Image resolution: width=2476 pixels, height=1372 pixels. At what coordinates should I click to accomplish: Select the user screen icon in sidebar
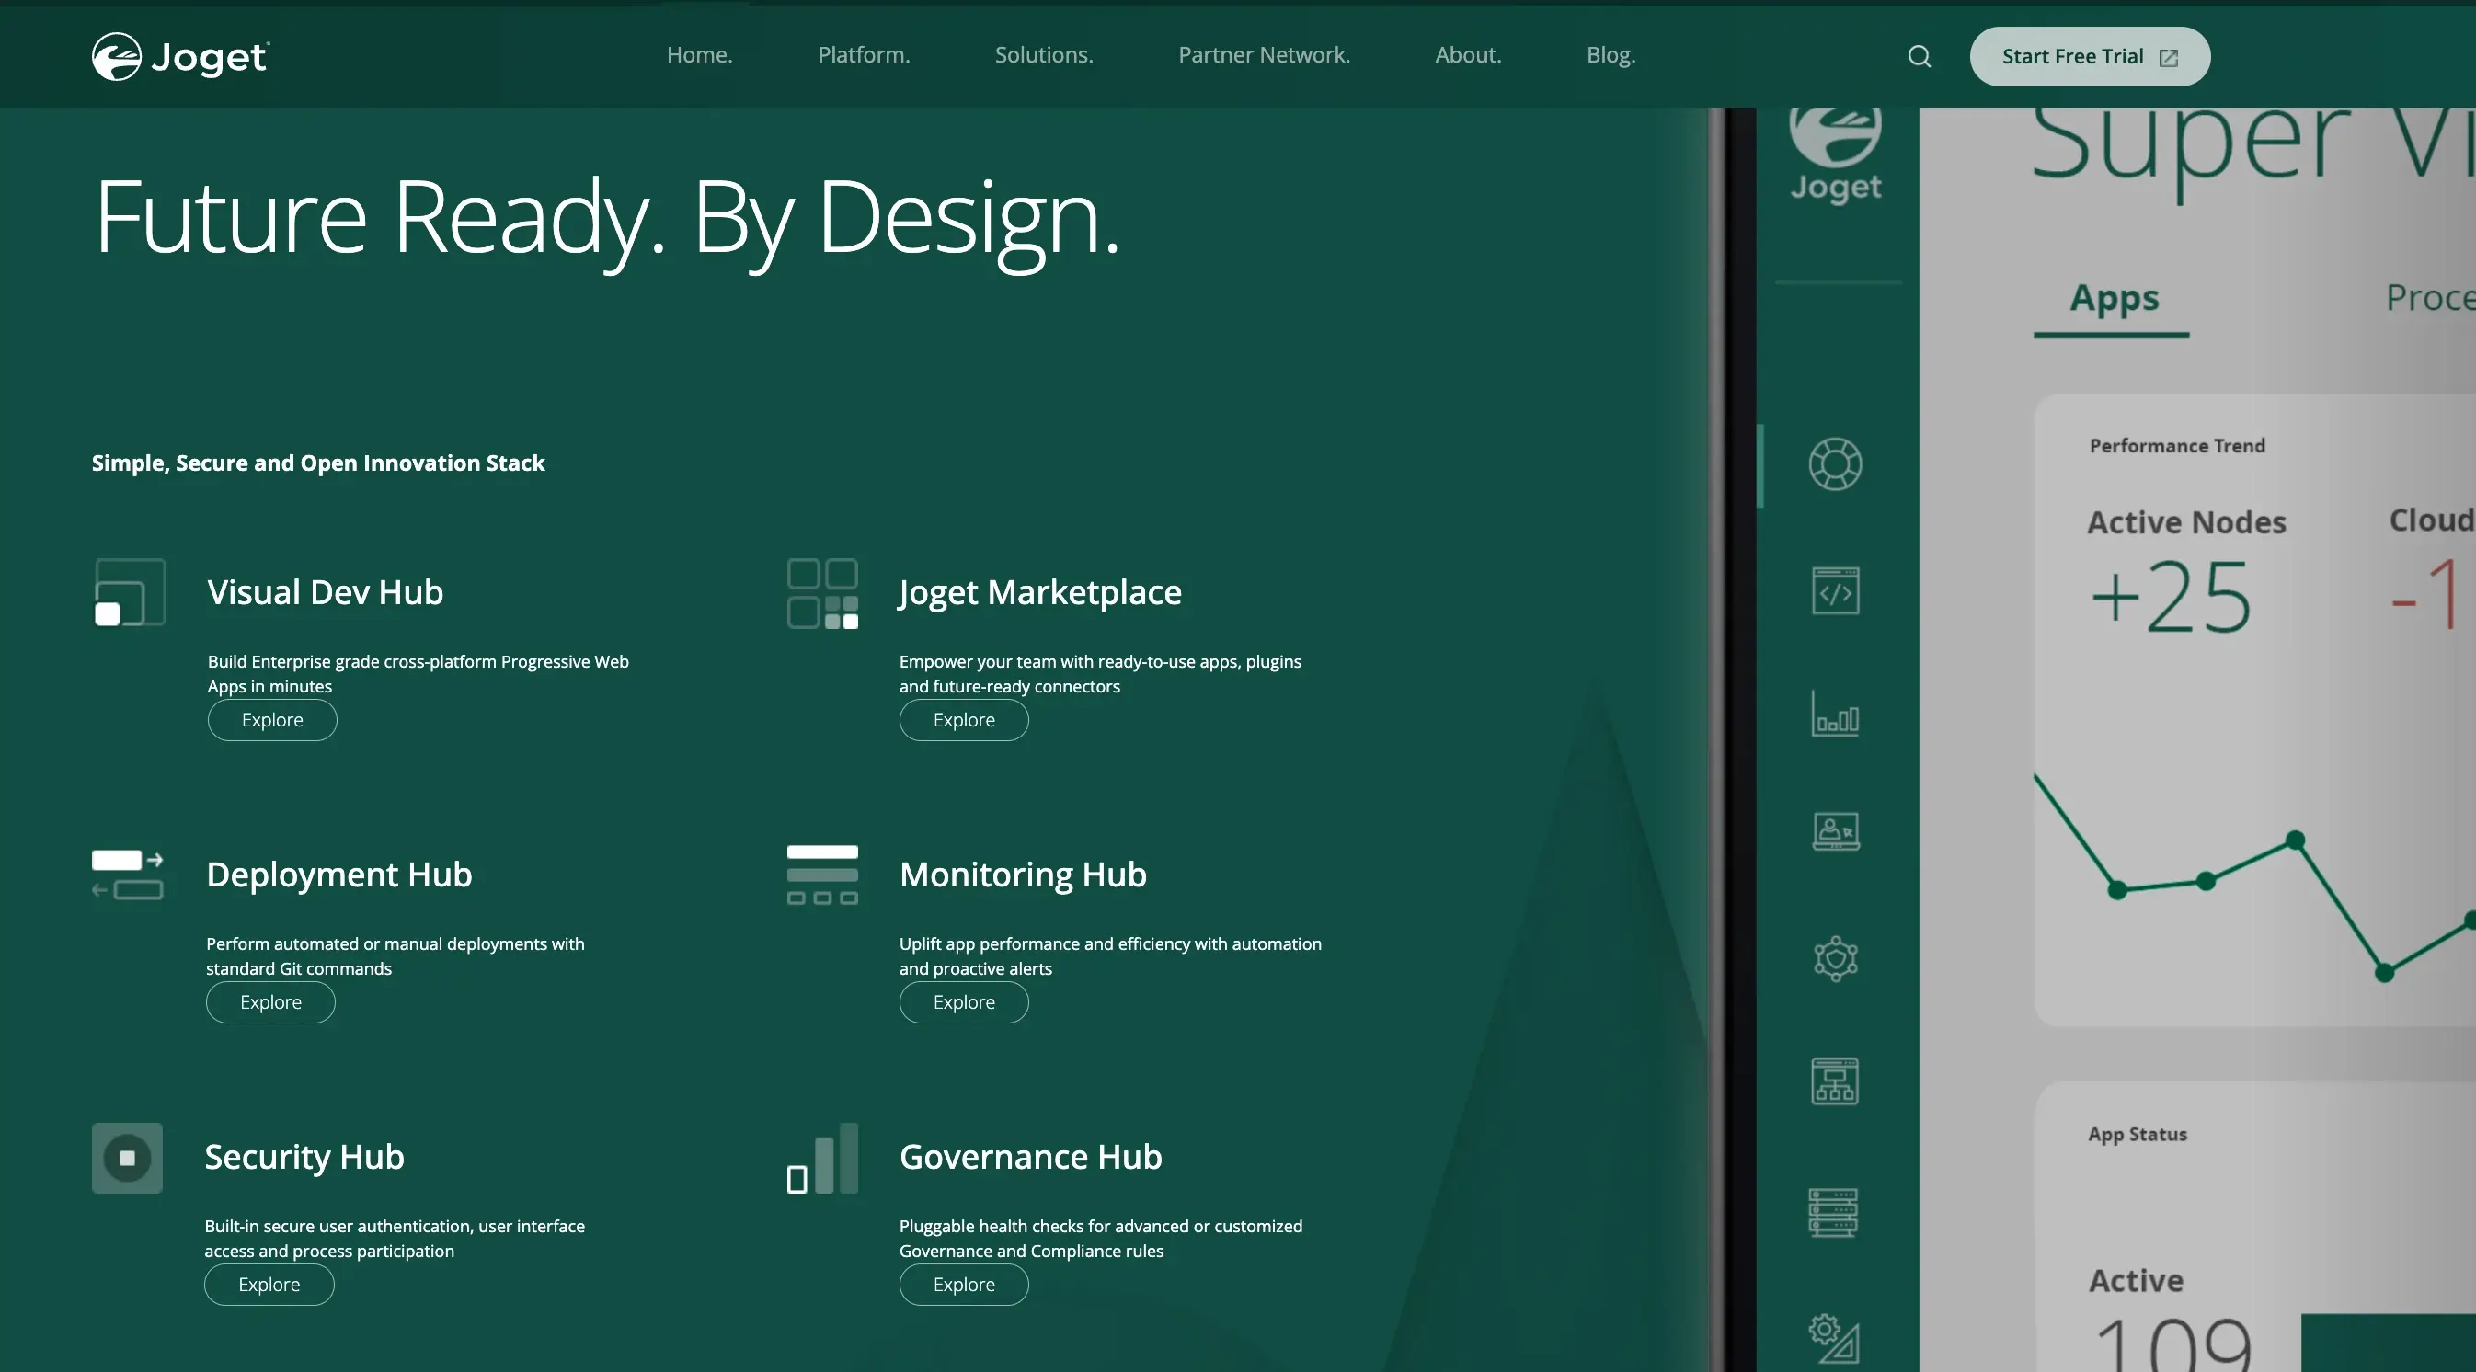click(1835, 832)
